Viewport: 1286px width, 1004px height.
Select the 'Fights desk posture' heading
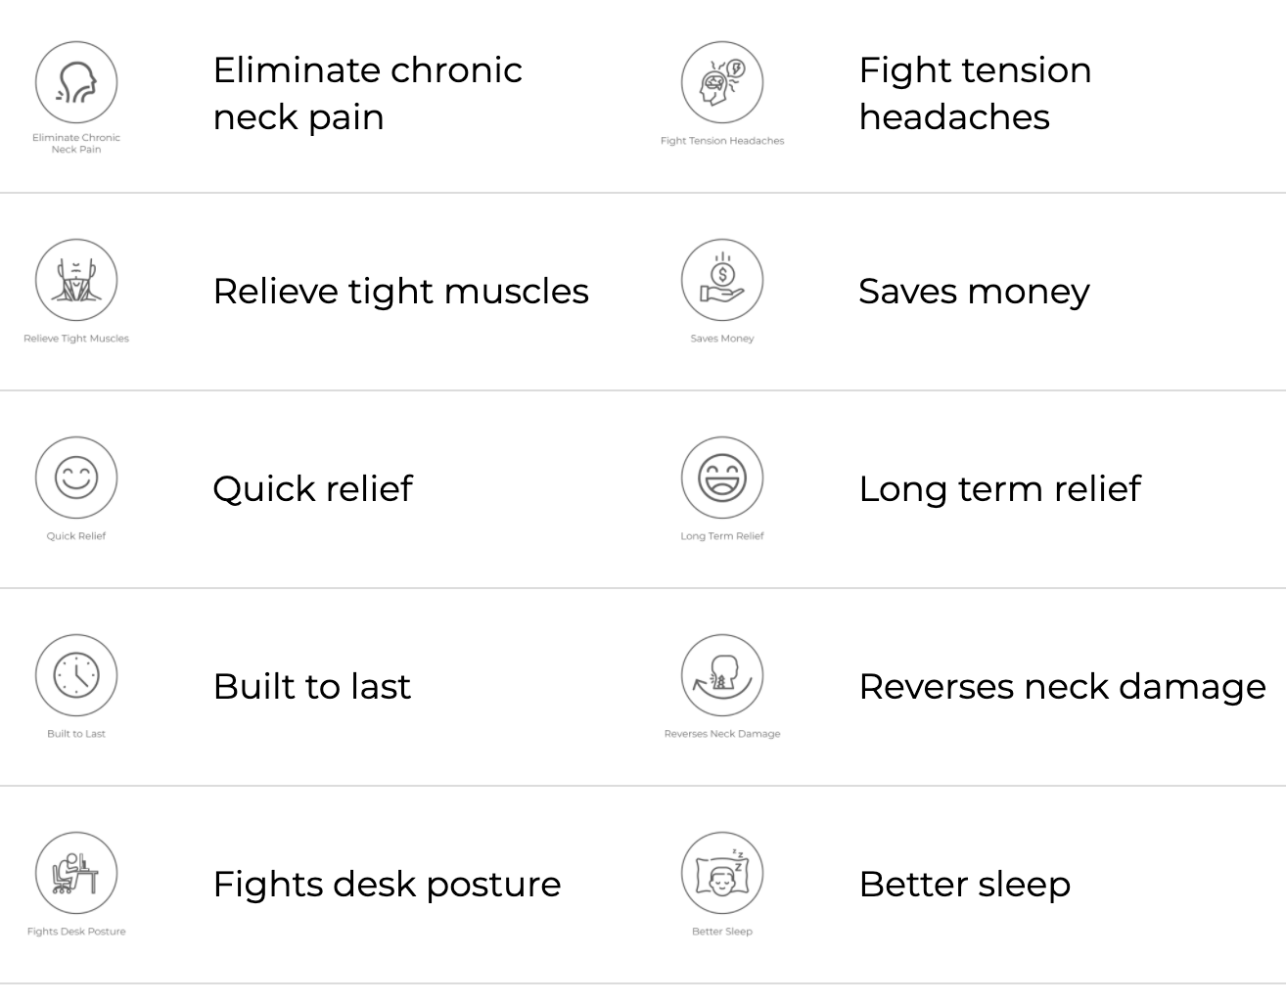pyautogui.click(x=388, y=884)
